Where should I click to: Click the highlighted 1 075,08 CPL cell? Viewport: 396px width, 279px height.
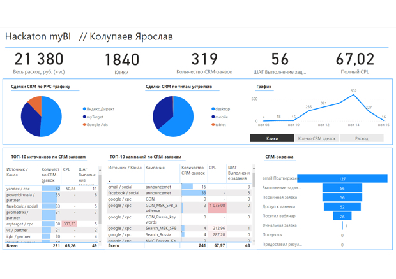tap(217, 208)
